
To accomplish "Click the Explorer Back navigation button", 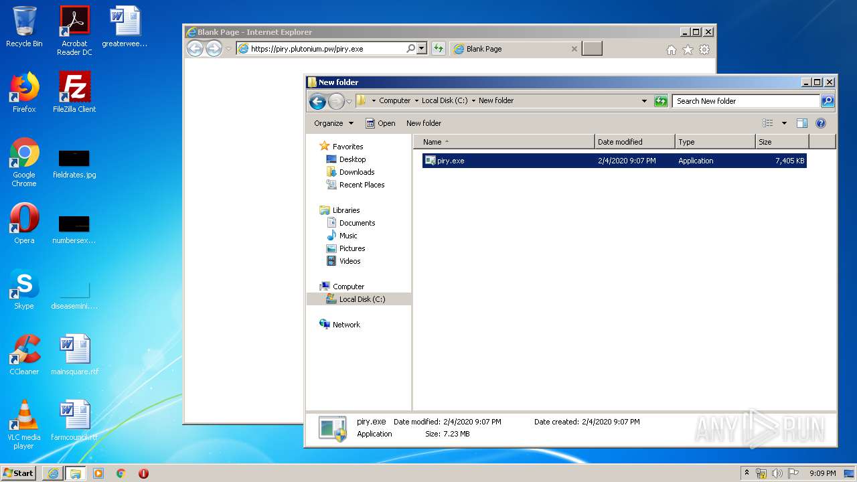I will coord(317,101).
